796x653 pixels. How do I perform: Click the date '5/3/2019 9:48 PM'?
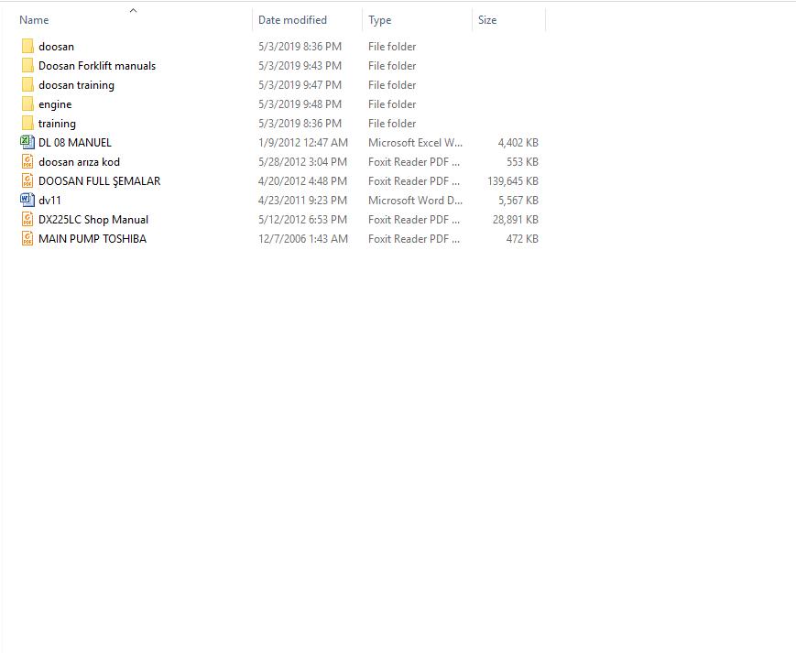pyautogui.click(x=300, y=104)
